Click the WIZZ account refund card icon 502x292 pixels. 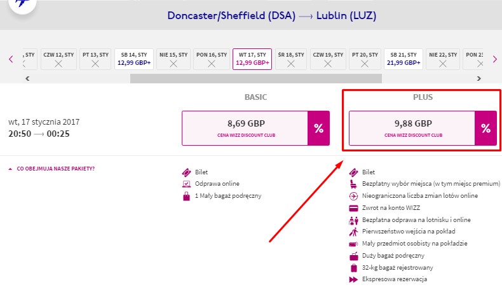coord(353,208)
